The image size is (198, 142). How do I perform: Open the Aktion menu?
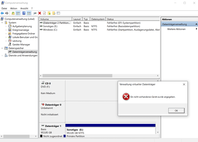14,8
